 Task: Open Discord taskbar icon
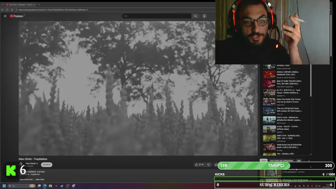pos(73,186)
